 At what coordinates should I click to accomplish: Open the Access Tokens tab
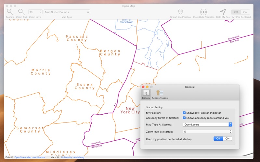160,95
